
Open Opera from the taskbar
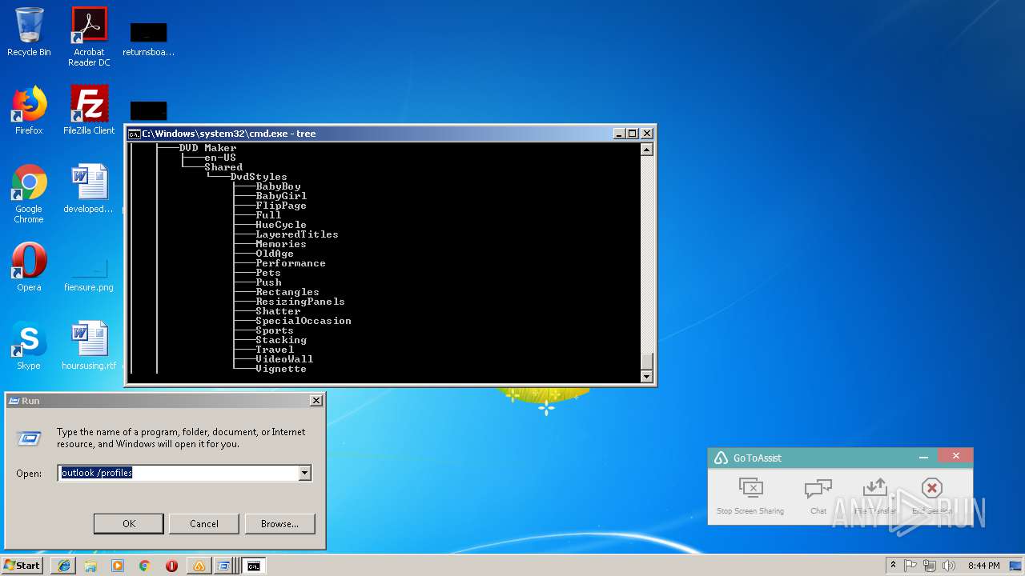tap(171, 566)
